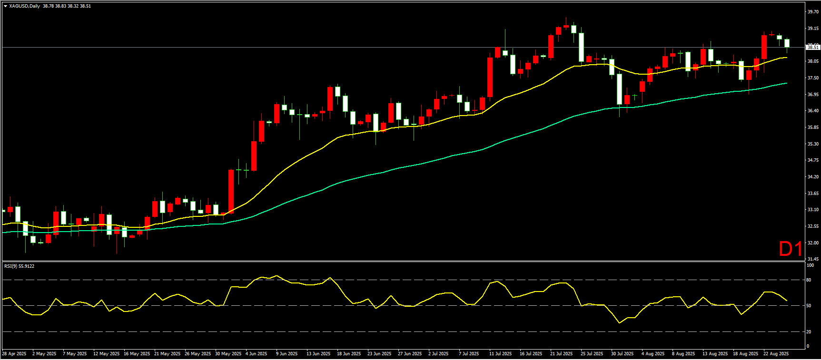Click the tall red candle at 30 May 2025
Screen dimensions: 821x360
[x=231, y=191]
